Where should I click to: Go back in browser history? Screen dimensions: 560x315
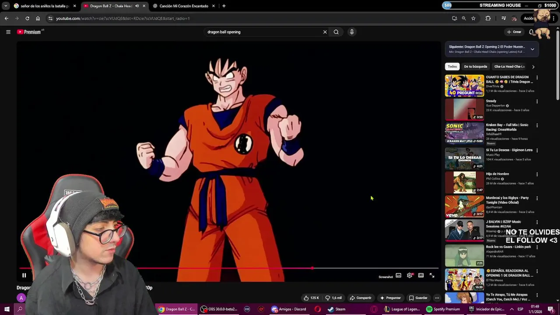click(x=6, y=18)
